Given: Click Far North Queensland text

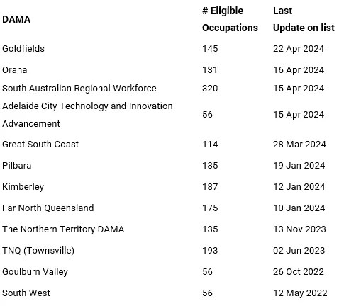Looking at the screenshot, I should coord(48,208).
